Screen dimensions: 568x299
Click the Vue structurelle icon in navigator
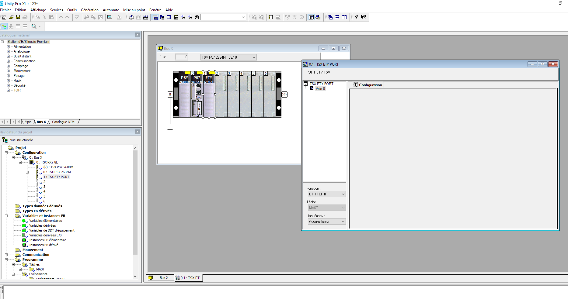(5, 140)
